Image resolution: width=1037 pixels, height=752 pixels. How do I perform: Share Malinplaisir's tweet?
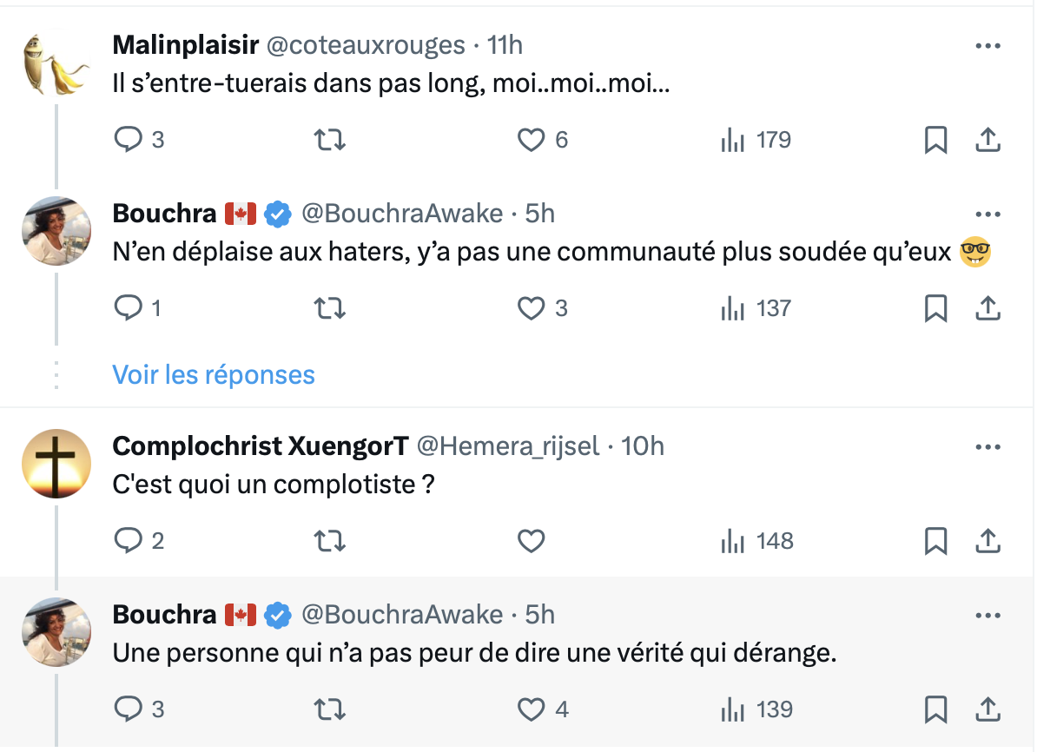[x=987, y=140]
